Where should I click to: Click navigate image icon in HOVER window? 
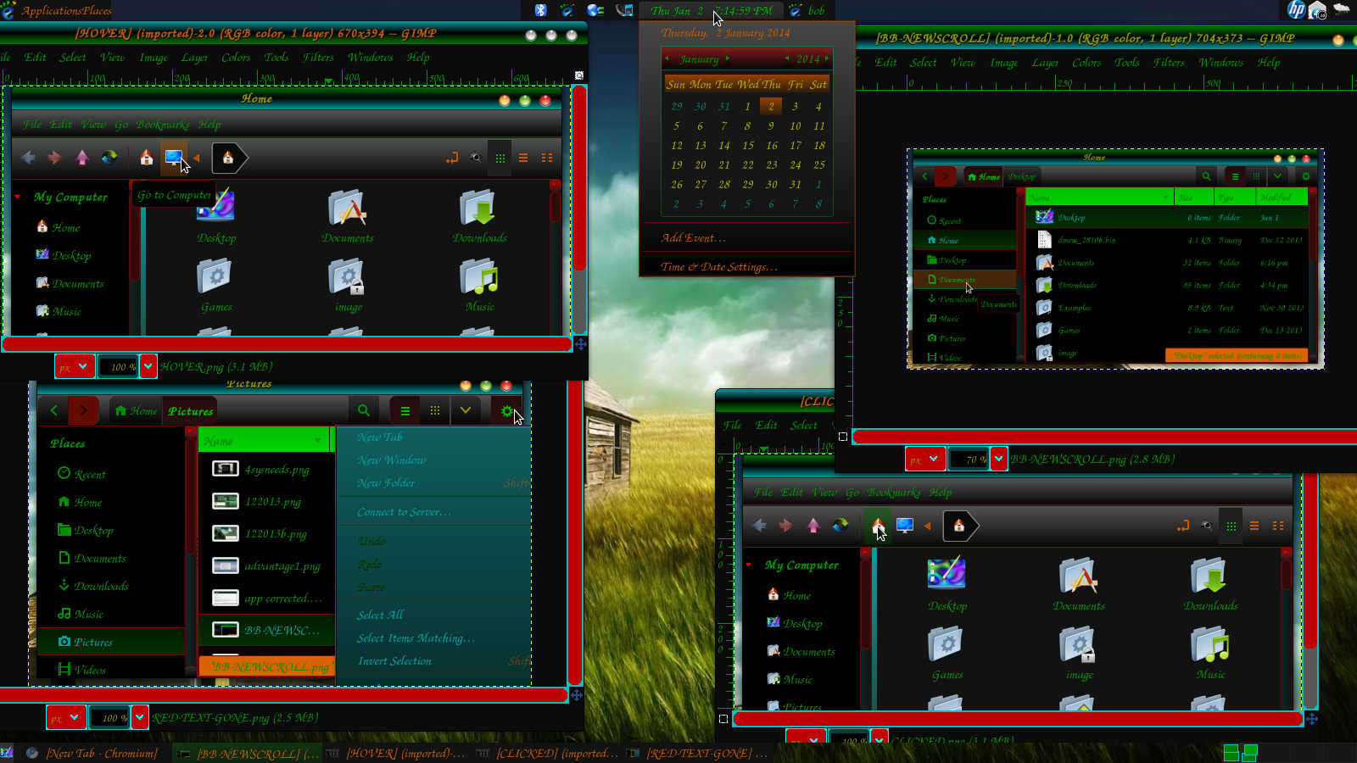click(x=581, y=344)
